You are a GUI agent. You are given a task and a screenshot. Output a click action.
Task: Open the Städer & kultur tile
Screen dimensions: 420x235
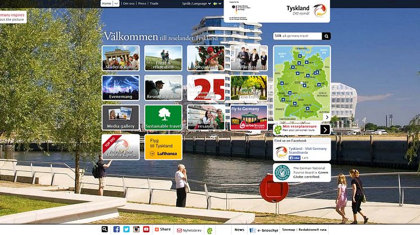[121, 58]
